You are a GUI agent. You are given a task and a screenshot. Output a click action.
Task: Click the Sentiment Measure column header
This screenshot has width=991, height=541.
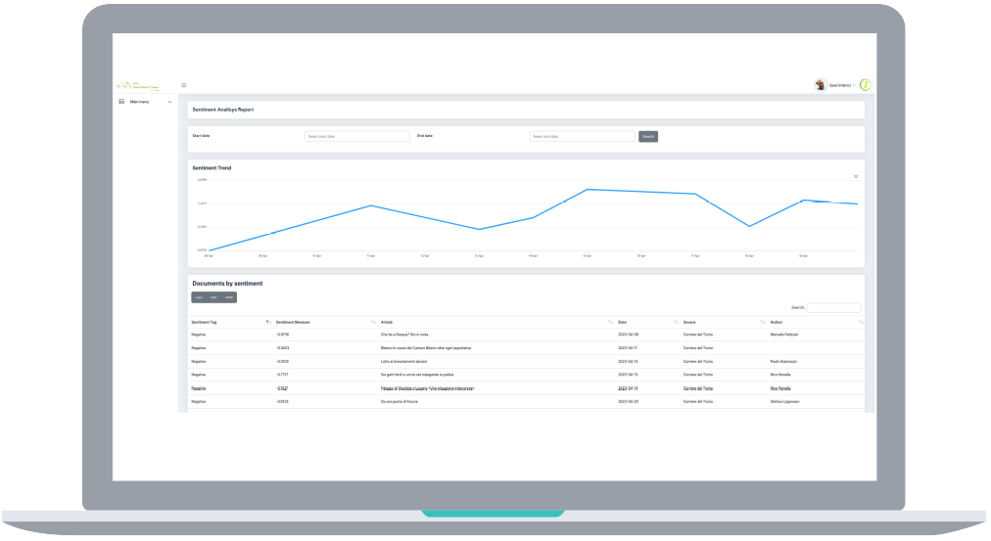tap(293, 323)
